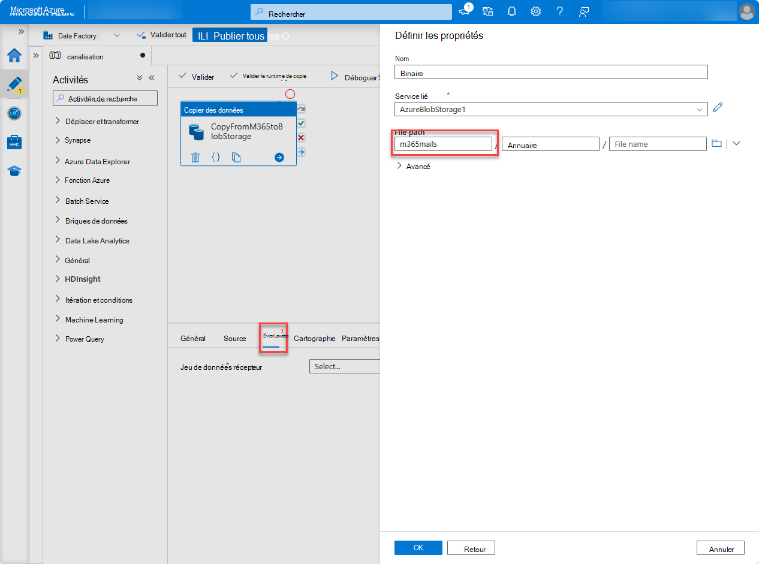Open the Jeu de données récepteur Select dropdown
Screen dimensions: 759x564
point(345,366)
